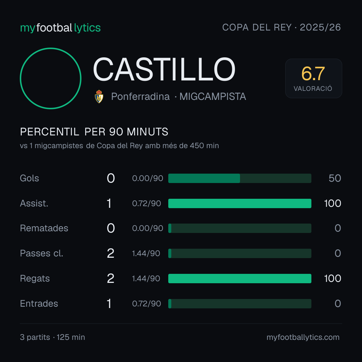362x362 pixels.
Task: Click the myfootballytics logo
Action: [x=60, y=28]
